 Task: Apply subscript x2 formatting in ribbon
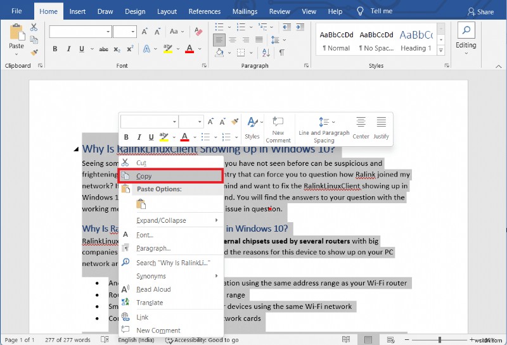tap(117, 49)
